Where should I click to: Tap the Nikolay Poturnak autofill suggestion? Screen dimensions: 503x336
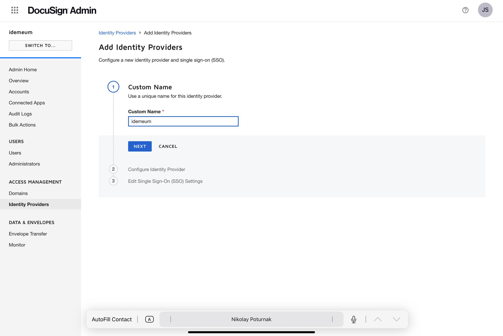point(251,319)
